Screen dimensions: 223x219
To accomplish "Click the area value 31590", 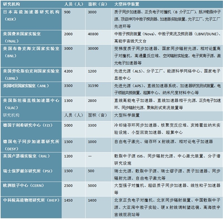I will (93, 86).
